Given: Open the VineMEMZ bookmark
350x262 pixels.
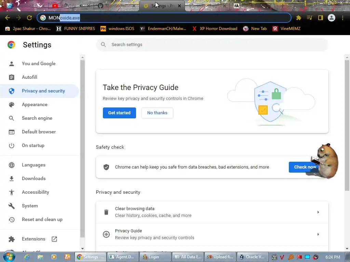Looking at the screenshot, I should pyautogui.click(x=287, y=29).
